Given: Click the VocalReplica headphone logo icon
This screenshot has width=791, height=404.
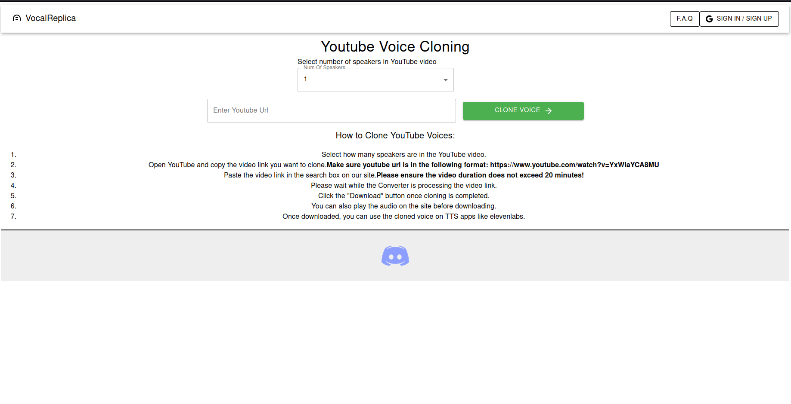Looking at the screenshot, I should click(17, 18).
